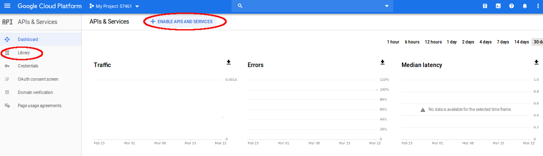Click the APIs & Services sidebar header
The image size is (543, 156).
point(37,22)
